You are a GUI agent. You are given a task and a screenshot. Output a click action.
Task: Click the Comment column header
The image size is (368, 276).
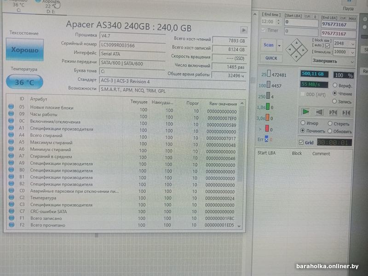[321, 154]
